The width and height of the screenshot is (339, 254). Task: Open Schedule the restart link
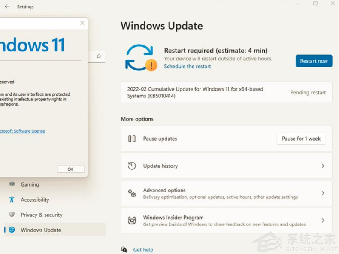click(187, 67)
